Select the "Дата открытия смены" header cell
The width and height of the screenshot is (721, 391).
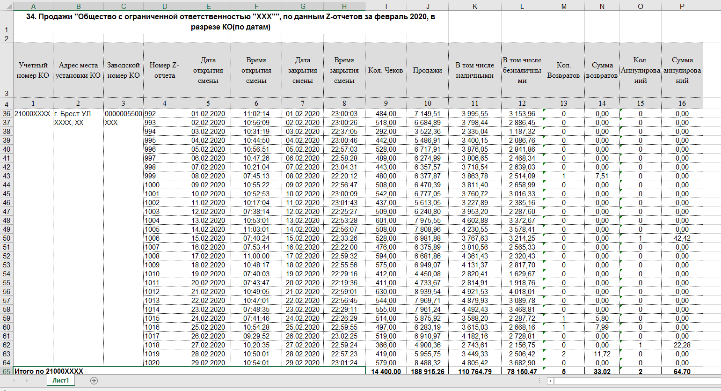click(208, 70)
